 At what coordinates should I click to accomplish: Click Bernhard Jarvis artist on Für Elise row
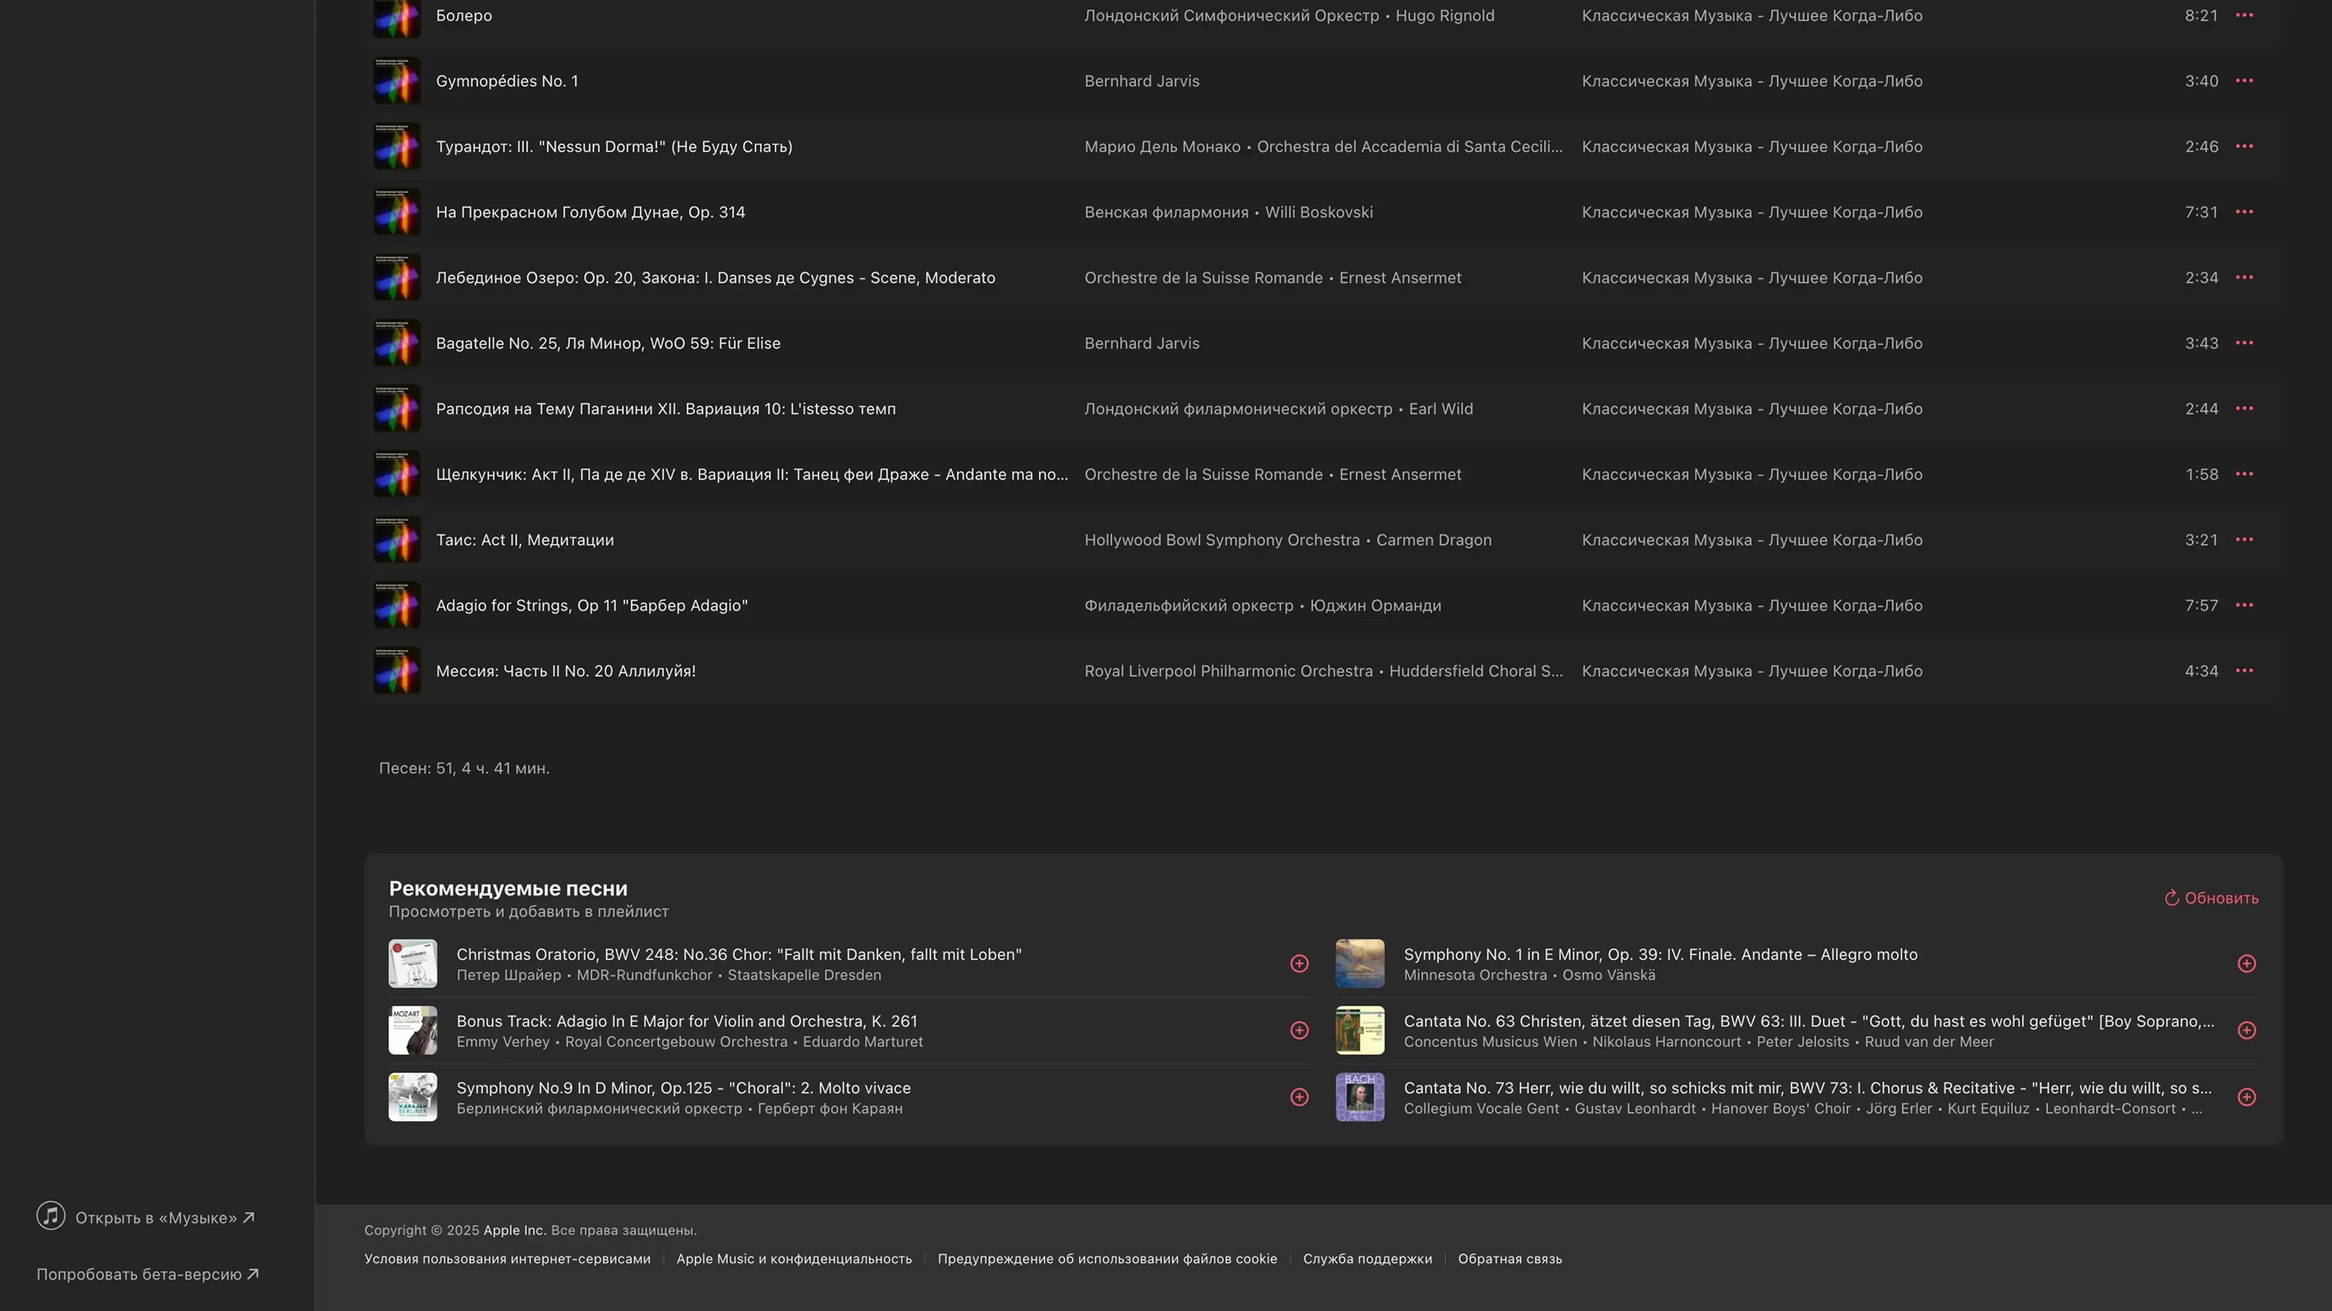coord(1142,344)
